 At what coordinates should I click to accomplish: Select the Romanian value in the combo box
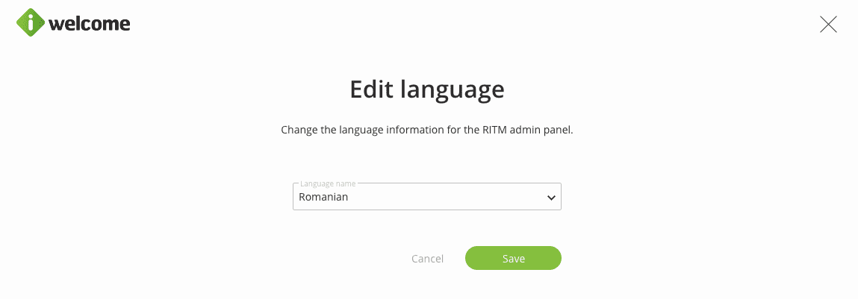[x=323, y=198]
